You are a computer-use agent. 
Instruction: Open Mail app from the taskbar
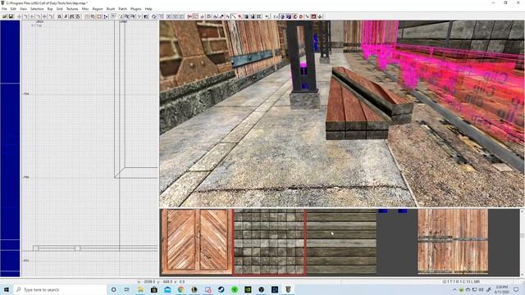point(167,289)
